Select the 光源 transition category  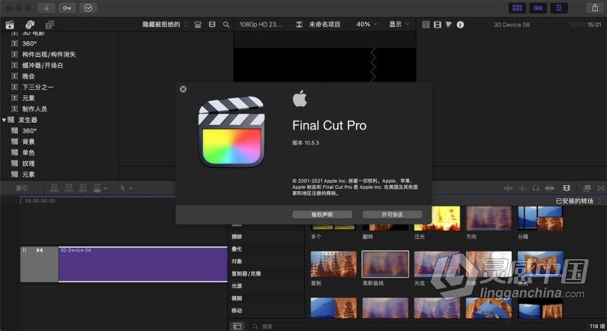tap(237, 286)
